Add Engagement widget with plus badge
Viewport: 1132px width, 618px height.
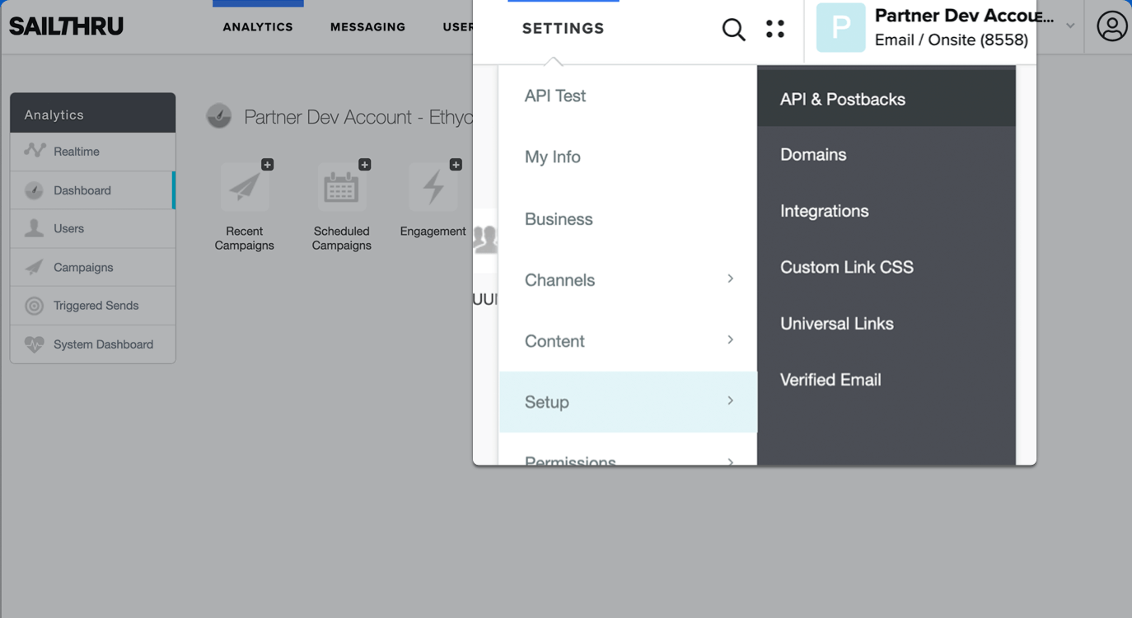[456, 165]
